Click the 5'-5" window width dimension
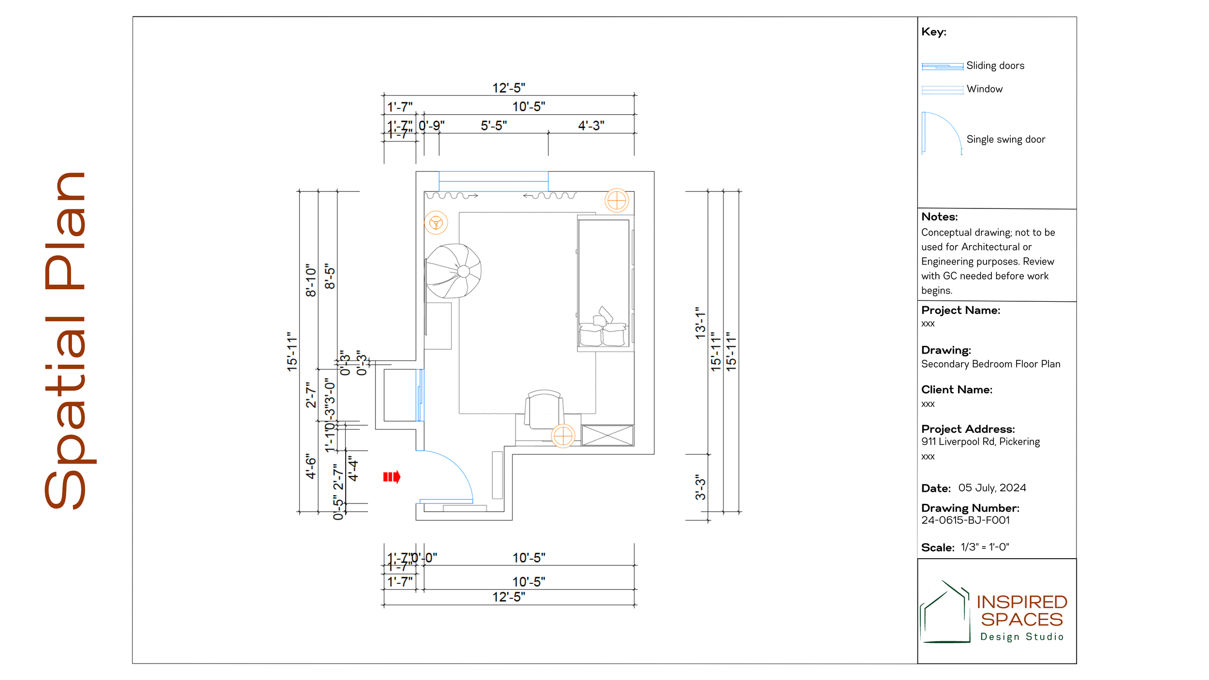The width and height of the screenshot is (1209, 680). (x=494, y=126)
